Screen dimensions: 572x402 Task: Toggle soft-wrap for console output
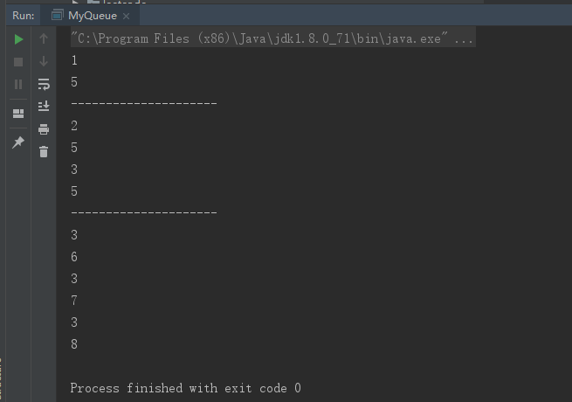[x=44, y=84]
